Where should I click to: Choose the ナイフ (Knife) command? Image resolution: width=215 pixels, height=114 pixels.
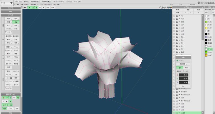16,60
